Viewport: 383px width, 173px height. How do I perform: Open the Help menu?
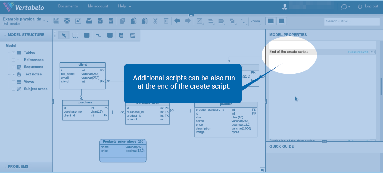click(124, 6)
